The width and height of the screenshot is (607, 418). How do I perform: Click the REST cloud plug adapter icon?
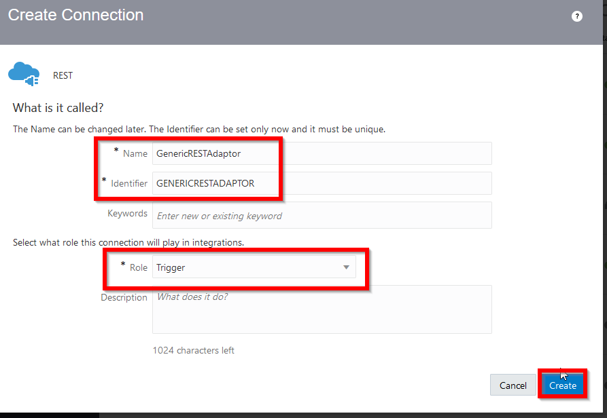24,74
